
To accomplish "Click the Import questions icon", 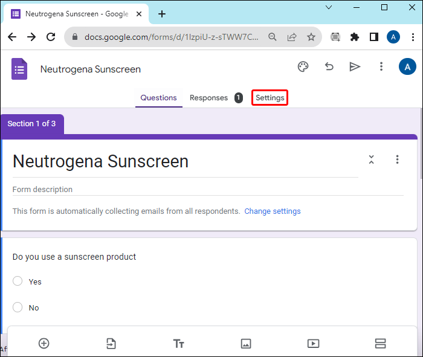I will pos(111,344).
